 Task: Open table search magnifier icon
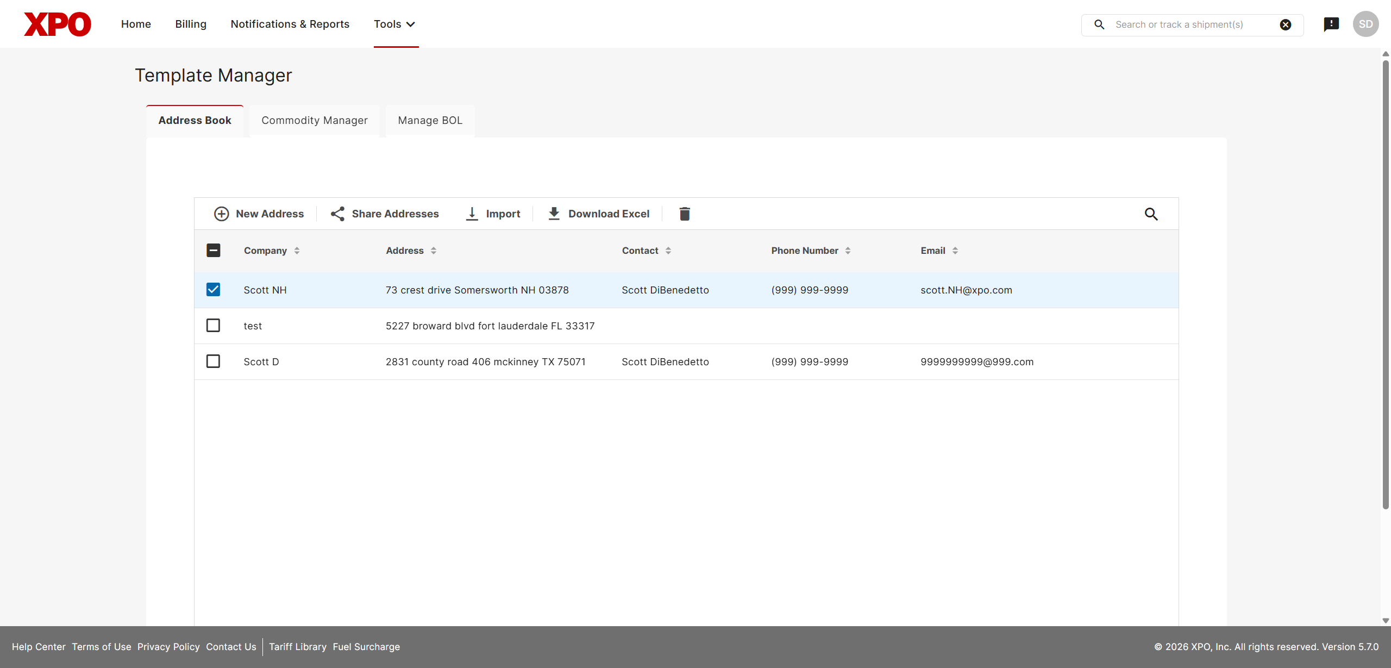coord(1151,214)
